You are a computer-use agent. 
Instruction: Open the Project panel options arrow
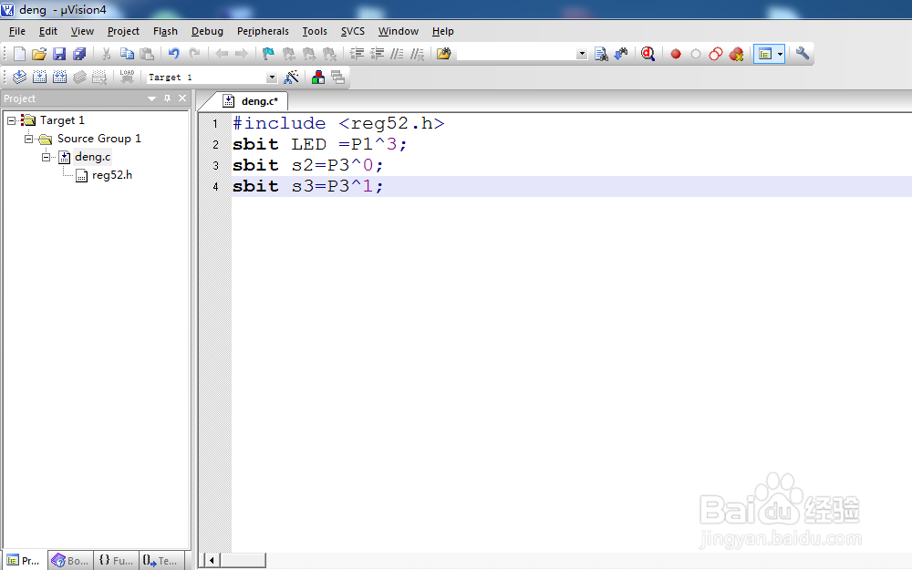tap(151, 98)
